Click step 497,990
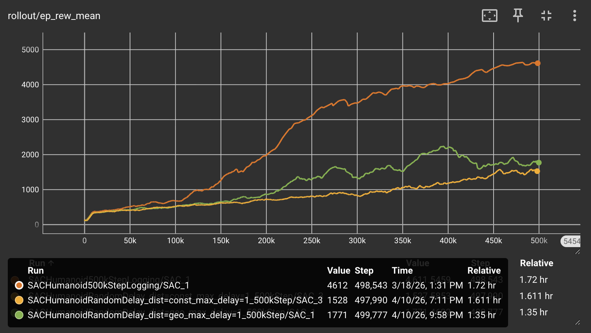 point(371,300)
